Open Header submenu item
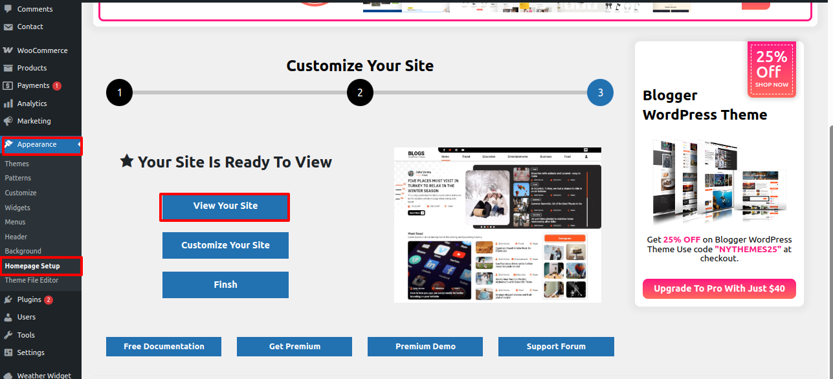Image resolution: width=833 pixels, height=379 pixels. tap(16, 237)
